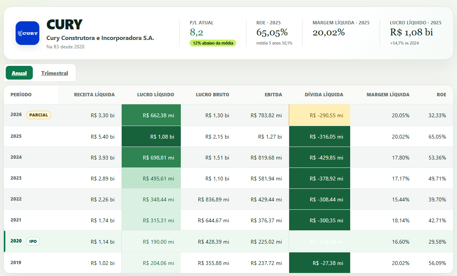Click the MARGEM LÍQUIDA column header
The height and width of the screenshot is (276, 457).
[x=388, y=94]
